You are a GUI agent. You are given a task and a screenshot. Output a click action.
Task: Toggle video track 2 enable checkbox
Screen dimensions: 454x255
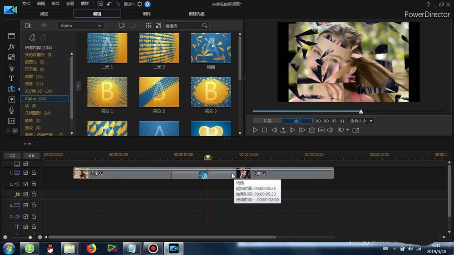click(25, 205)
